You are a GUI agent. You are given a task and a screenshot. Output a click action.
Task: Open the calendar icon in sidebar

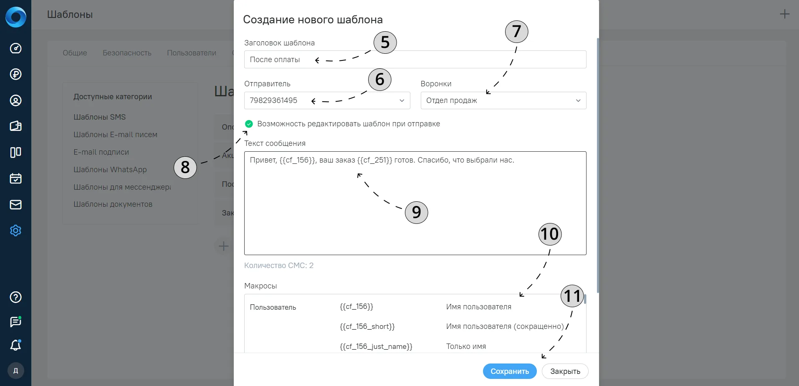click(x=15, y=178)
